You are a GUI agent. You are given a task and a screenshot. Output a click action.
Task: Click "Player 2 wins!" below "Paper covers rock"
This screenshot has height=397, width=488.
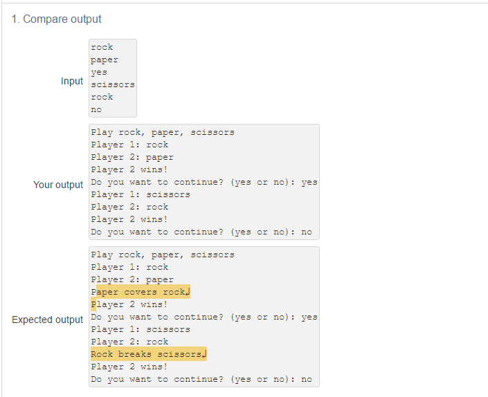129,304
